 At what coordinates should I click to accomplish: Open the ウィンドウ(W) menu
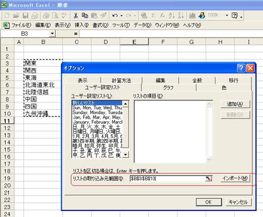pos(167,26)
